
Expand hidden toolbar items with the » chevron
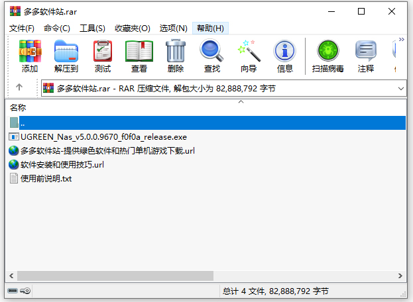[402, 40]
